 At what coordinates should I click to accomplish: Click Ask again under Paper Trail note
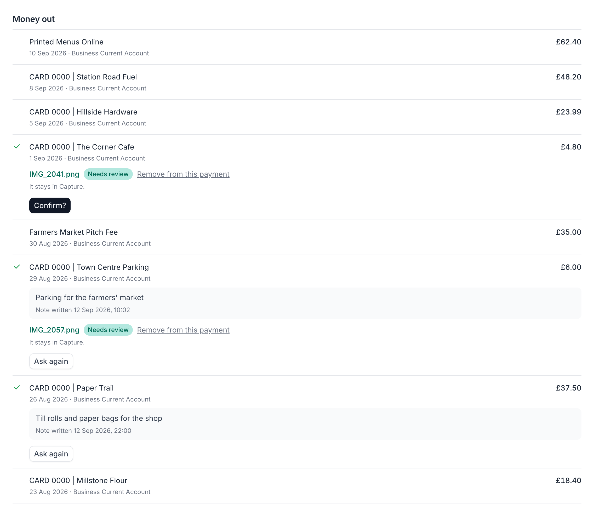(x=51, y=454)
